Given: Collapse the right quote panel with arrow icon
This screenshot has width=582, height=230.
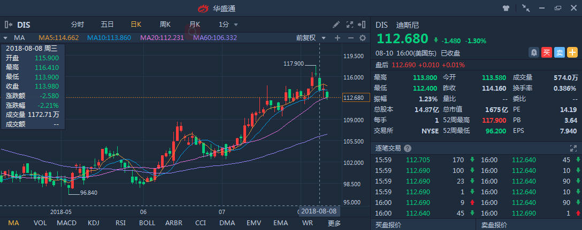Looking at the screenshot, I should click(362, 25).
